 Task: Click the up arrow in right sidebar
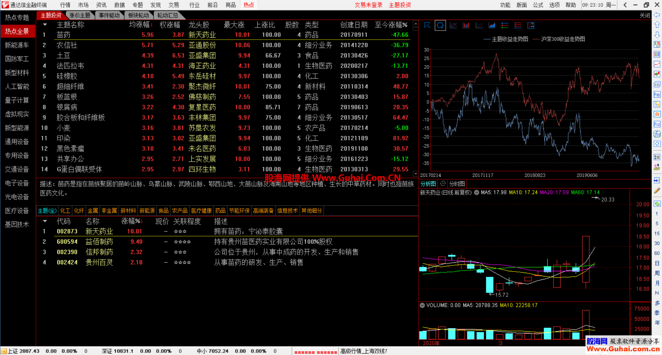(x=657, y=25)
